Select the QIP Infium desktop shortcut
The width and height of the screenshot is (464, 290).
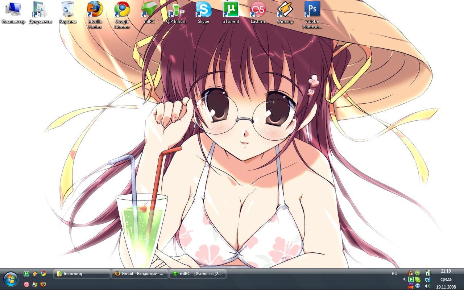click(x=176, y=13)
